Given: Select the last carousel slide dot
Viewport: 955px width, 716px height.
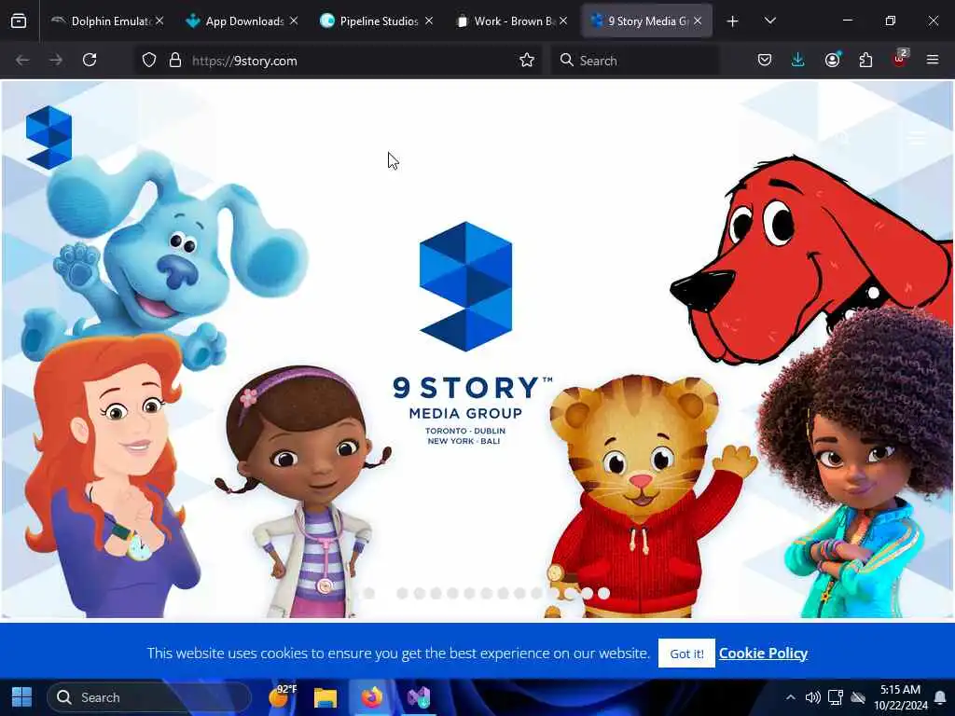Looking at the screenshot, I should [603, 593].
